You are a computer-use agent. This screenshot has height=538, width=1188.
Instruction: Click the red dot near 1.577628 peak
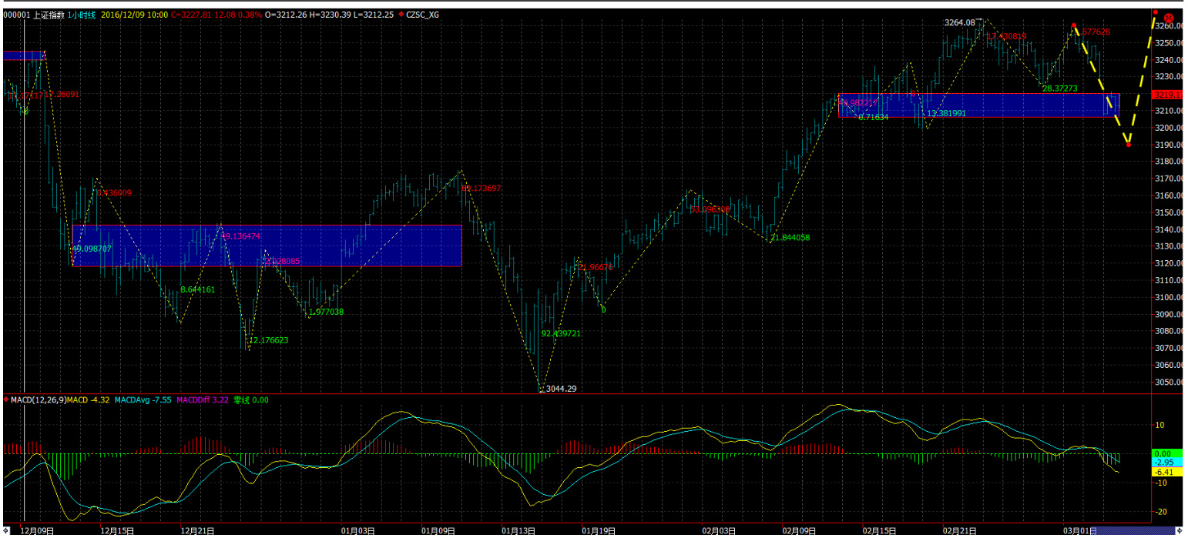tap(1074, 25)
